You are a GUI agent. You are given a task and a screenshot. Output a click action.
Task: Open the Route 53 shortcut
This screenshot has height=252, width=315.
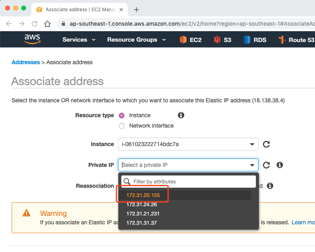[x=296, y=40]
